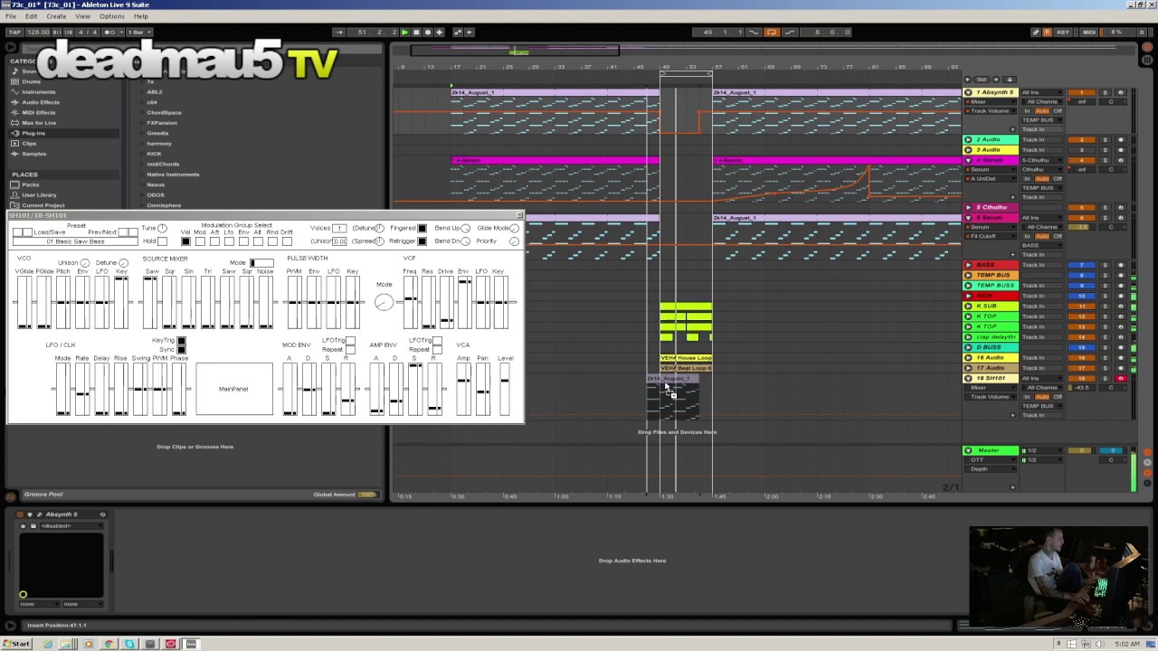Open the 1 Bar quantization menu
This screenshot has width=1158, height=651.
138,33
